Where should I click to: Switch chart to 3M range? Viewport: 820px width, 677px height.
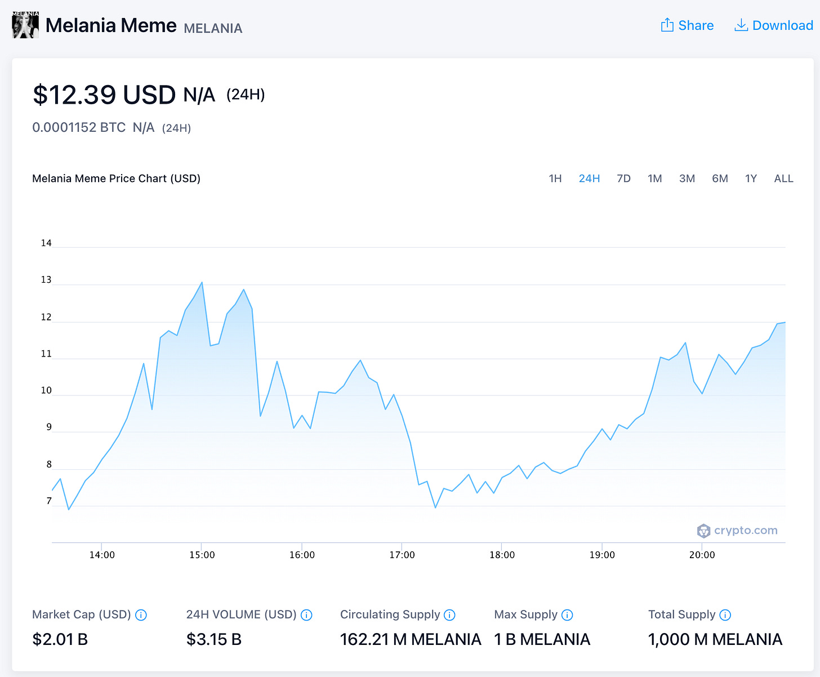point(687,179)
